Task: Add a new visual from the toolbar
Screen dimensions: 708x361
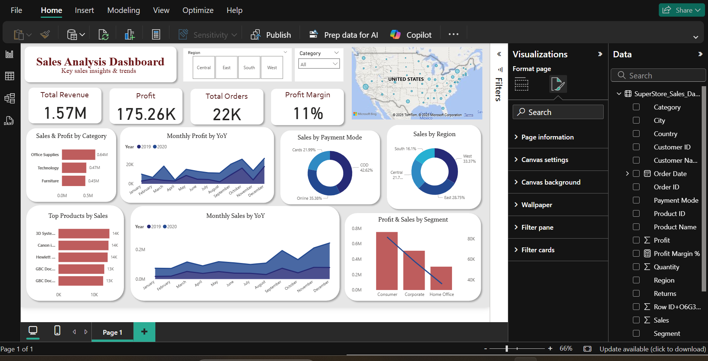Action: pos(129,34)
